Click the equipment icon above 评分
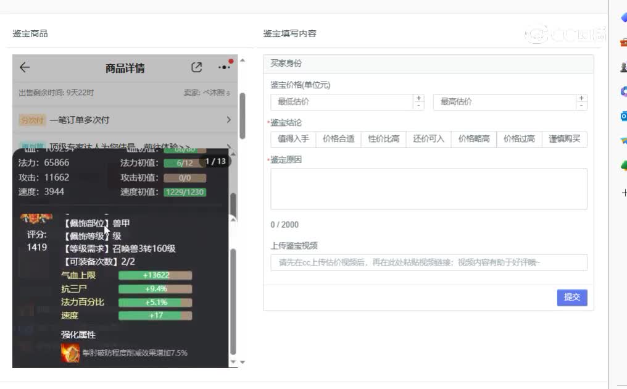The width and height of the screenshot is (627, 389). click(x=36, y=219)
